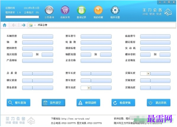Click the 额定质量 operator box
Screen dimensions: 177x127
27,81
